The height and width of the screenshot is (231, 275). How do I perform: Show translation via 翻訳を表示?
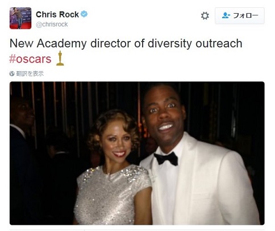(x=30, y=73)
